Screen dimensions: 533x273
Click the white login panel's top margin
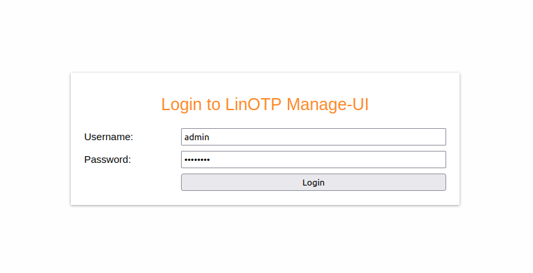(265, 81)
